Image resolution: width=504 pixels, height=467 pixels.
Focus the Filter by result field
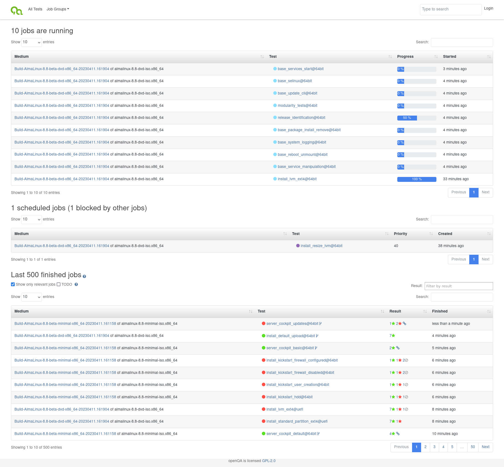[x=459, y=286]
